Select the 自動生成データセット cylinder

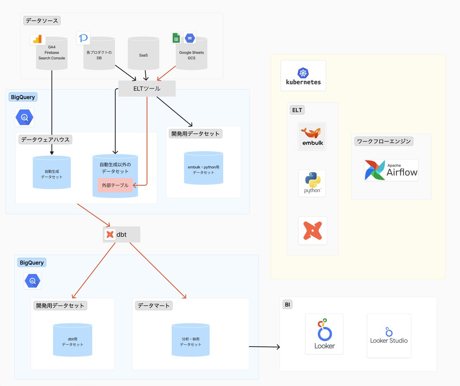pyautogui.click(x=52, y=172)
